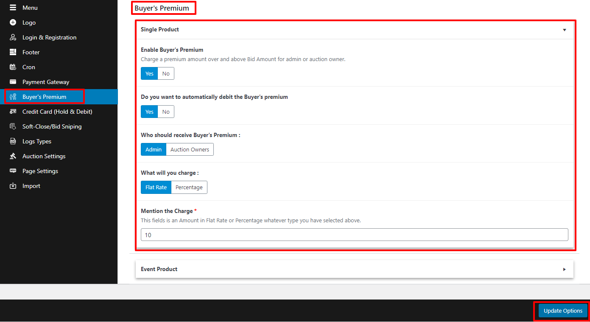Screen dimensions: 590x322
Task: Click the Soft-Close/Bid Sniping icon
Action: [13, 126]
